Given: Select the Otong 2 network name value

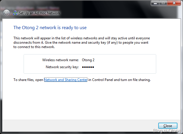Looking at the screenshot, I should click(x=88, y=60).
